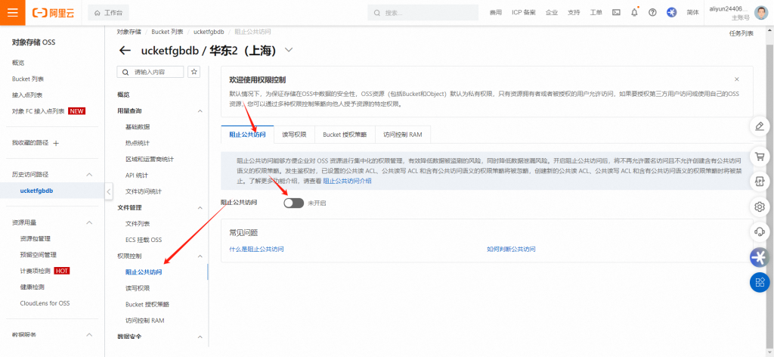Open the hamburger menu in the orange corner

click(x=12, y=12)
